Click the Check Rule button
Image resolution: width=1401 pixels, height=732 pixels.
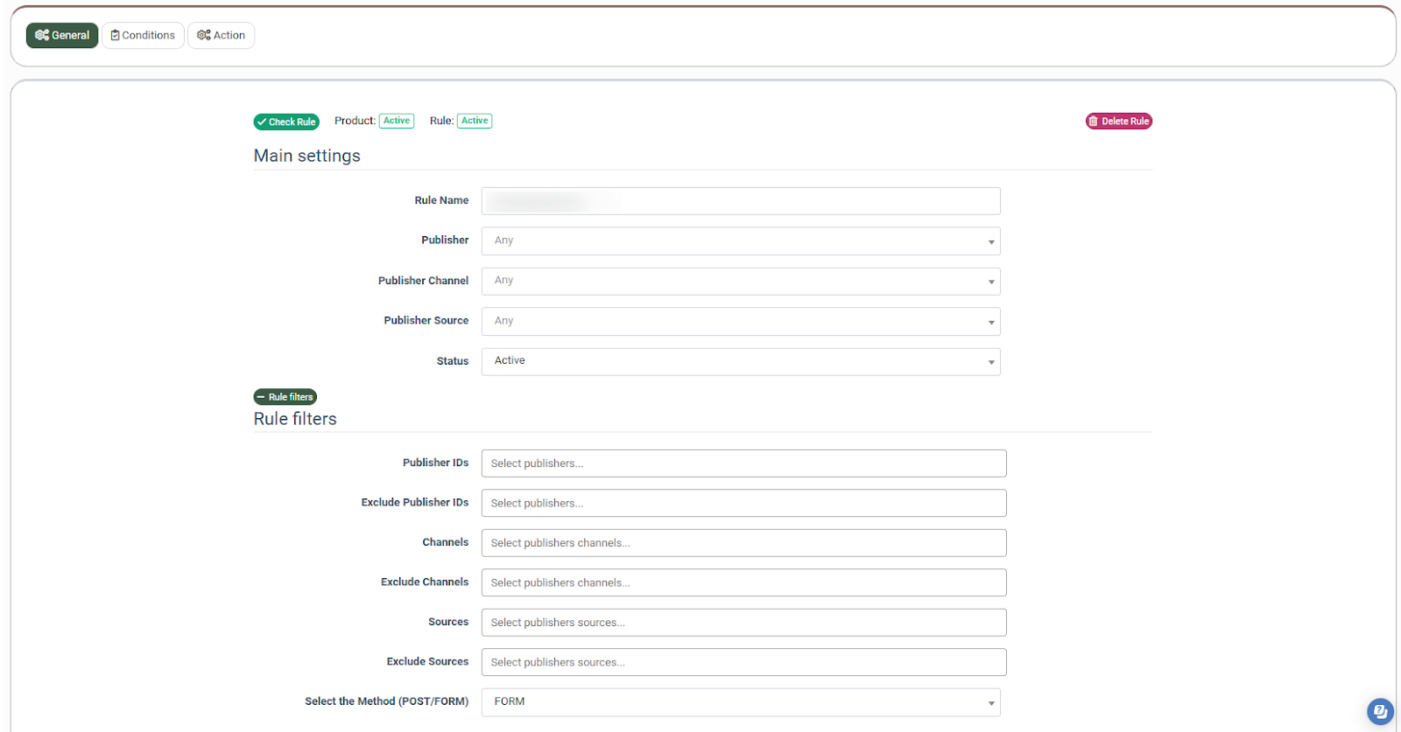pyautogui.click(x=286, y=122)
